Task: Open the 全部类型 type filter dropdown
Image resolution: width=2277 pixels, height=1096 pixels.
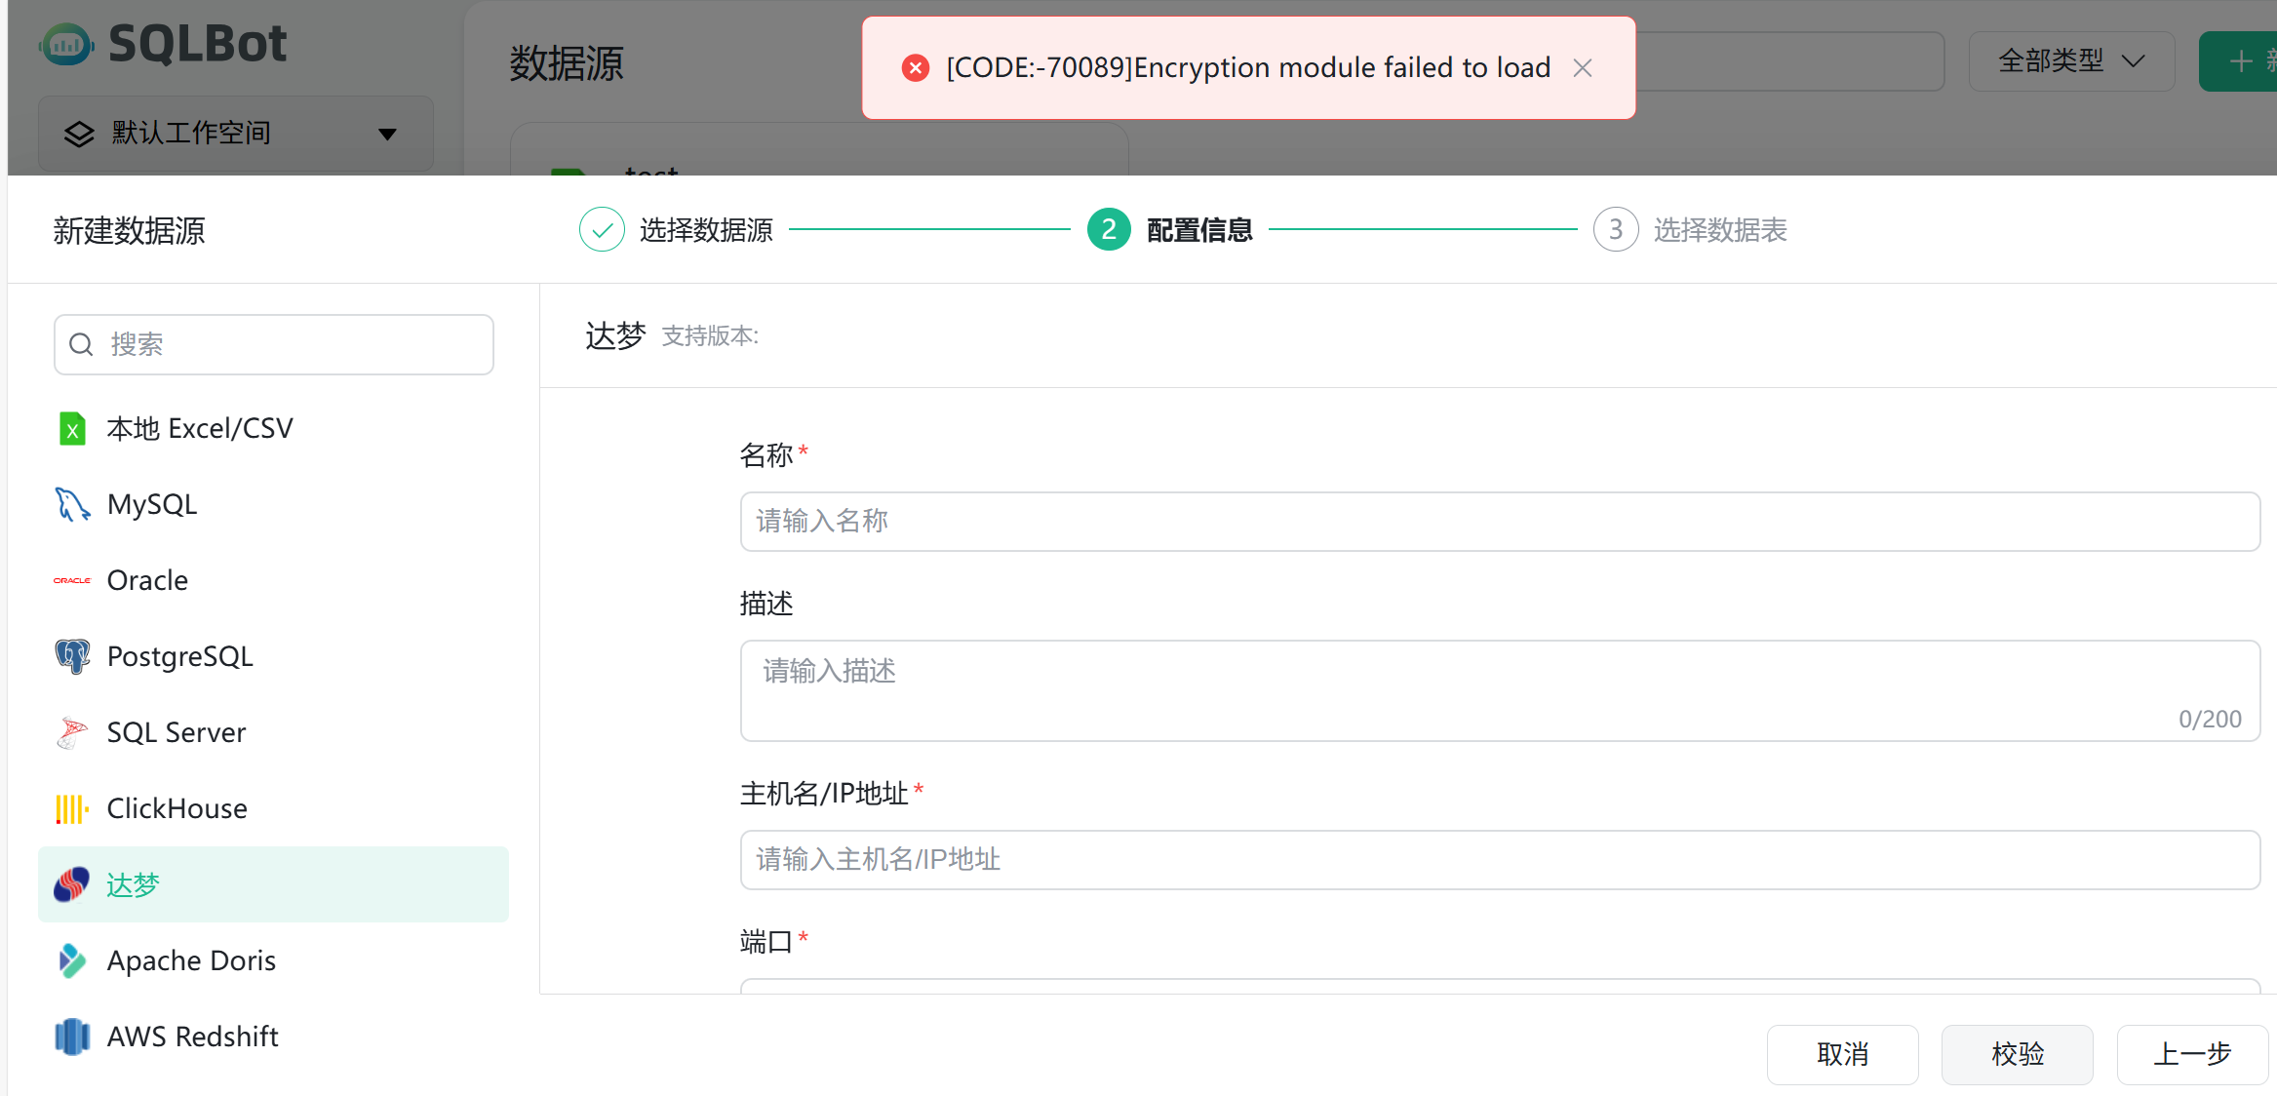Action: tap(2071, 61)
